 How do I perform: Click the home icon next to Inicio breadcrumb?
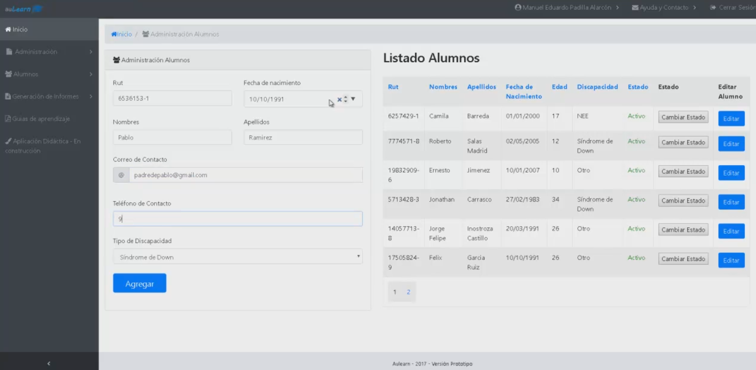point(114,34)
